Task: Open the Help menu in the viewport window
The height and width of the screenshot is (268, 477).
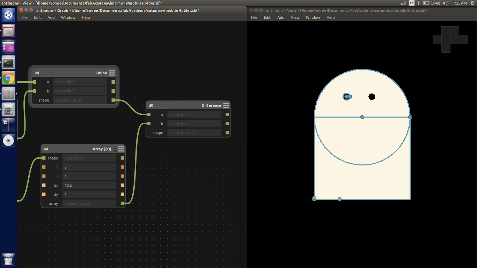Action: click(330, 17)
